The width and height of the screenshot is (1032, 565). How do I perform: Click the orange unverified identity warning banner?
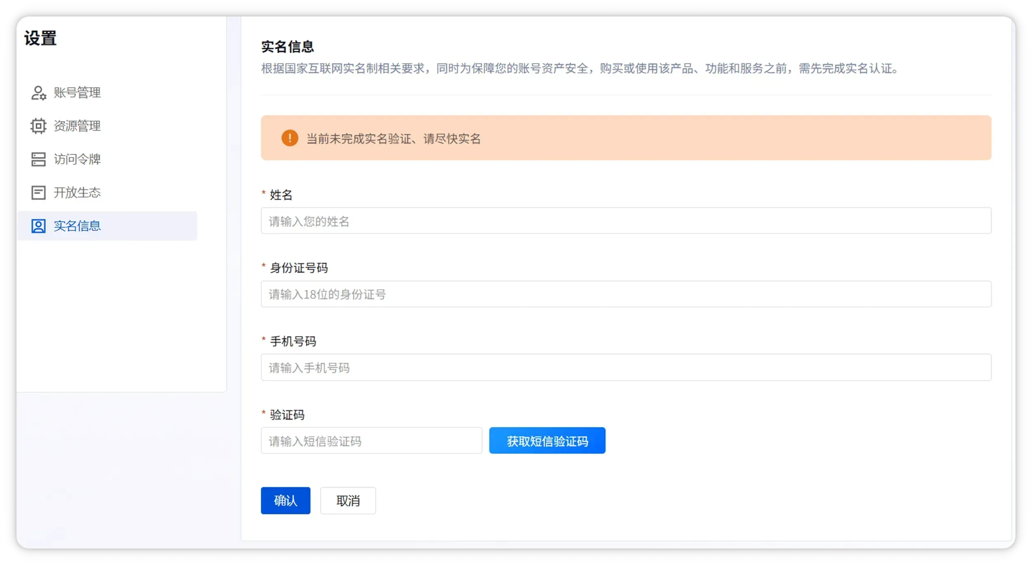click(625, 138)
